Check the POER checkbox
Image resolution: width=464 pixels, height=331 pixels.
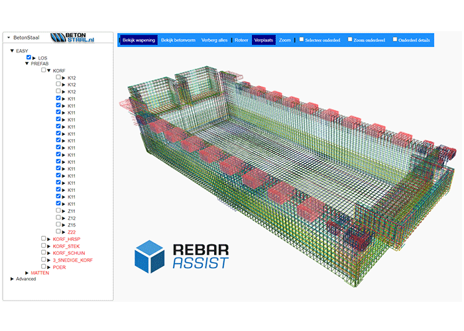[x=44, y=267]
